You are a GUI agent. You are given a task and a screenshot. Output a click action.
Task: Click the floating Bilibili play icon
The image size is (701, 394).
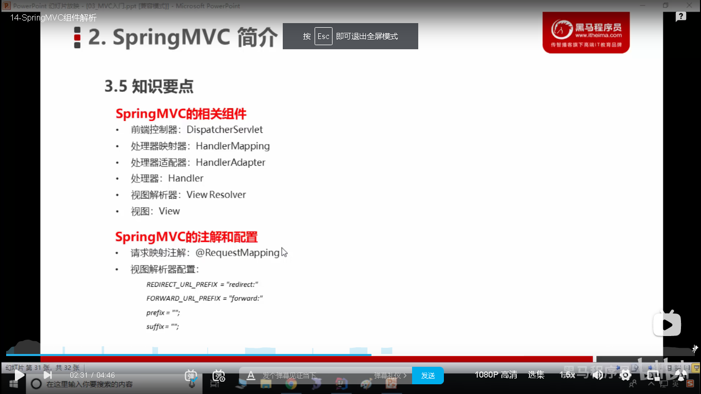667,324
